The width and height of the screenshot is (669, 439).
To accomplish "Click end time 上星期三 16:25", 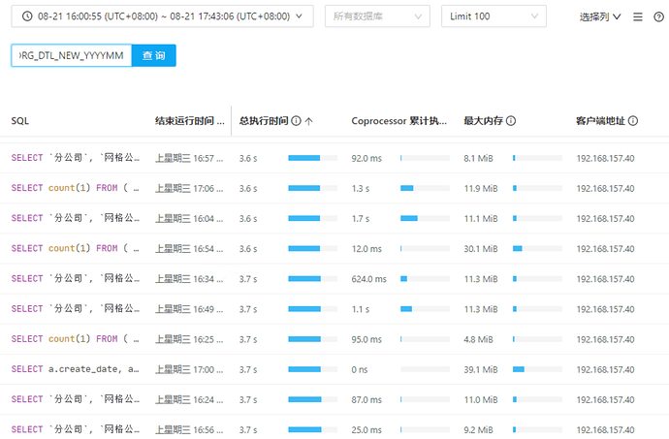I will pos(189,339).
